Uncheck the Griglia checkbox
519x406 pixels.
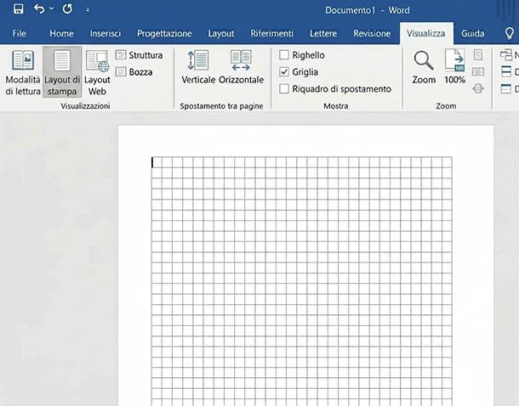284,71
